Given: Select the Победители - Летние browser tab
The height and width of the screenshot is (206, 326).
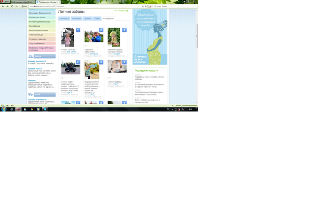Looking at the screenshot, I should (x=48, y=2).
